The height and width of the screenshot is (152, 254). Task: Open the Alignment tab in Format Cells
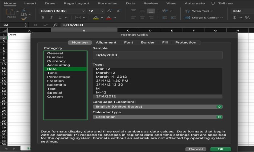pyautogui.click(x=106, y=42)
